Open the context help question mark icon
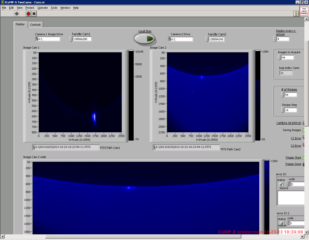Viewport: 309px width, 240px height. pos(296,14)
